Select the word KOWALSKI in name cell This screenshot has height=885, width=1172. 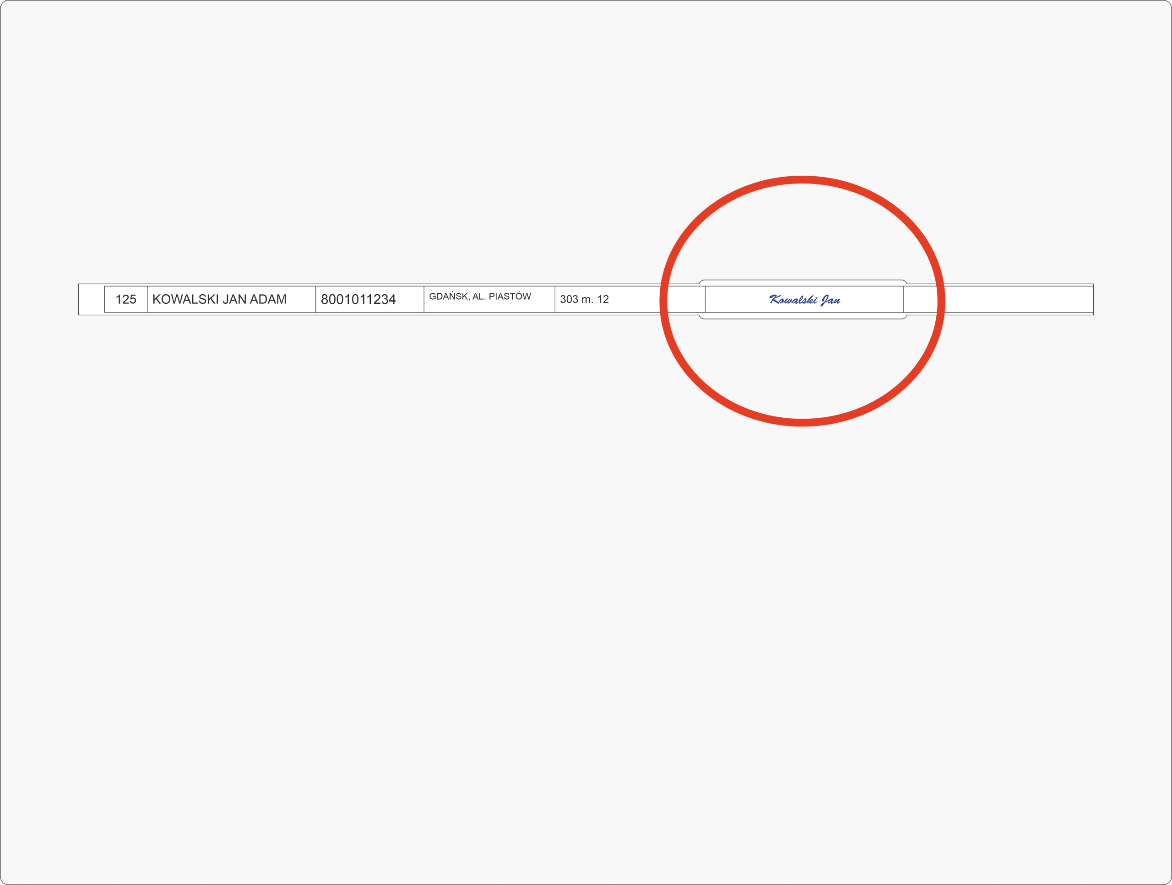185,299
